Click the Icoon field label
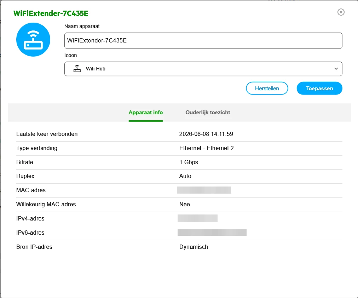The width and height of the screenshot is (358, 298). [x=70, y=55]
